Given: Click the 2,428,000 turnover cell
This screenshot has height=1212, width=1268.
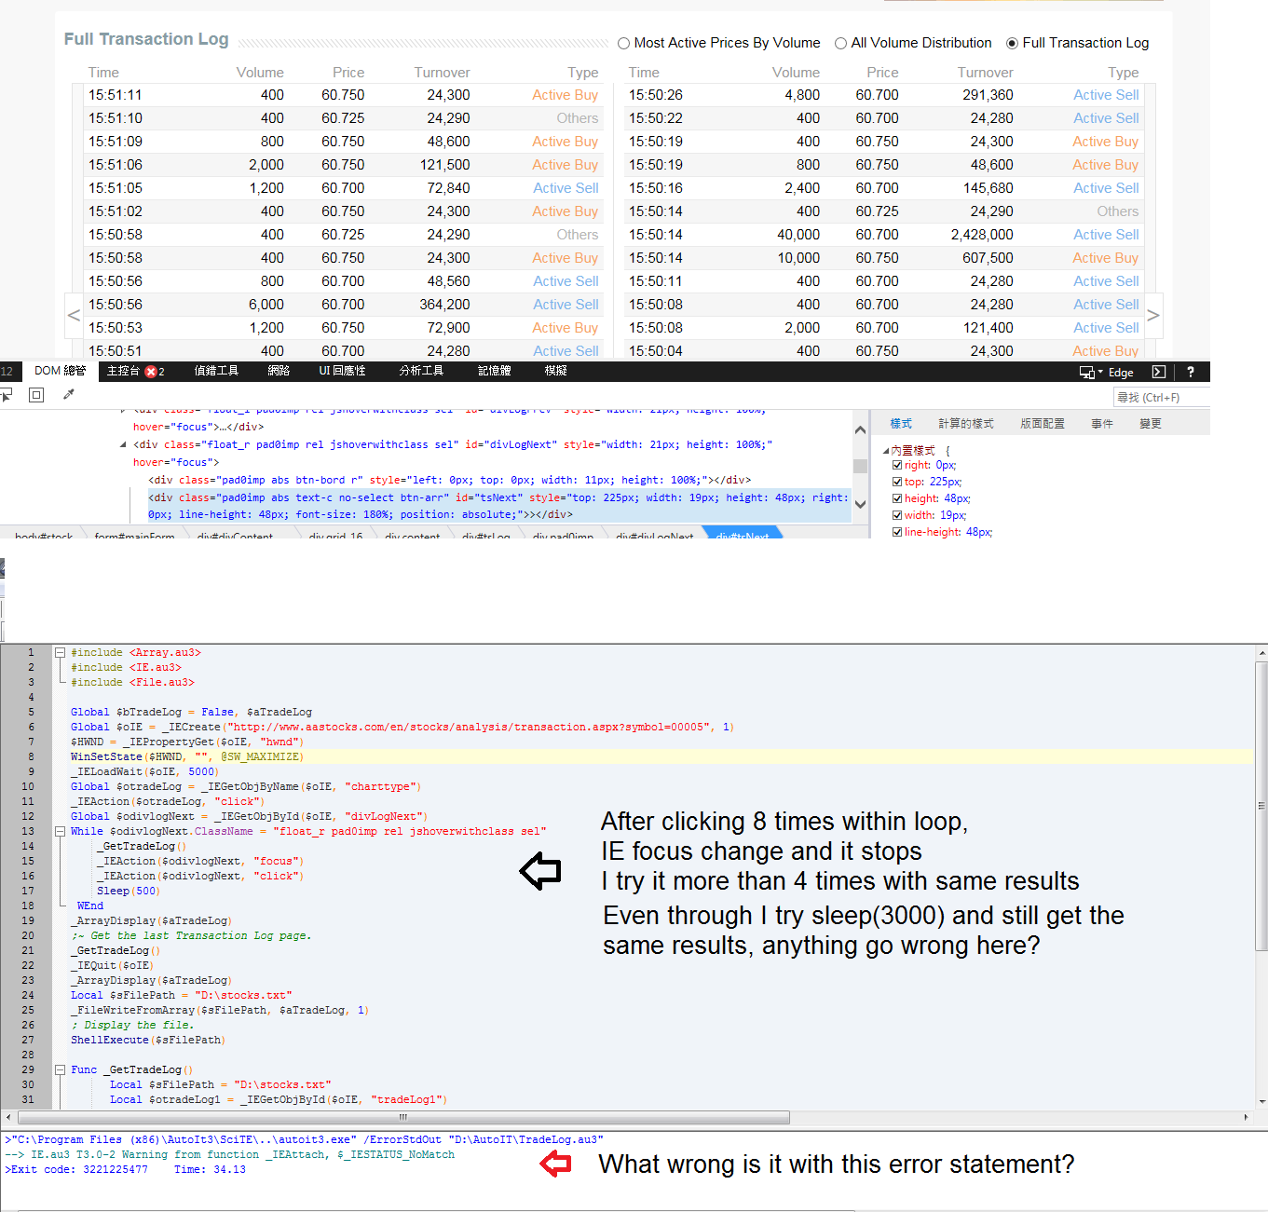Looking at the screenshot, I should (982, 235).
